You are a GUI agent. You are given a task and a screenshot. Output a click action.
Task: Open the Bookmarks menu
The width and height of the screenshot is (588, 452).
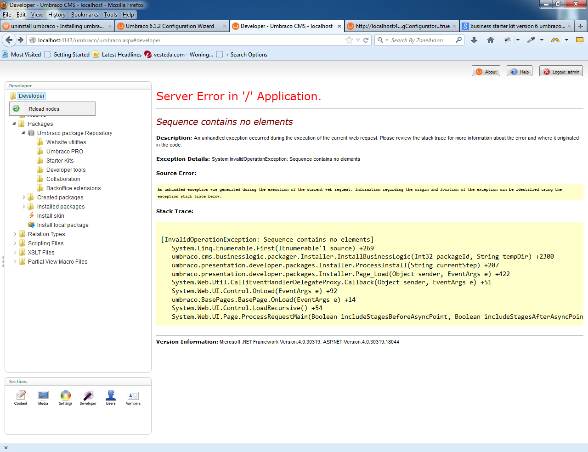point(85,15)
